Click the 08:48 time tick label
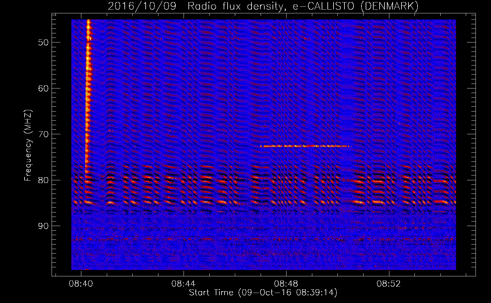The width and height of the screenshot is (491, 303). pos(286,284)
